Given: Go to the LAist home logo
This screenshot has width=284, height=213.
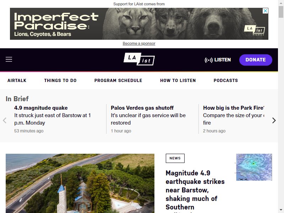Looking at the screenshot, I should point(139,59).
